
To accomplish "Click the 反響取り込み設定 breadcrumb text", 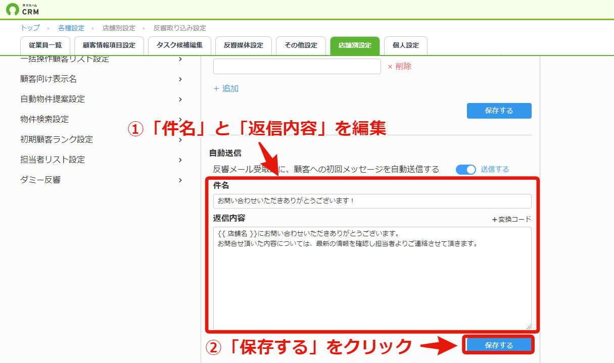I will [x=180, y=28].
